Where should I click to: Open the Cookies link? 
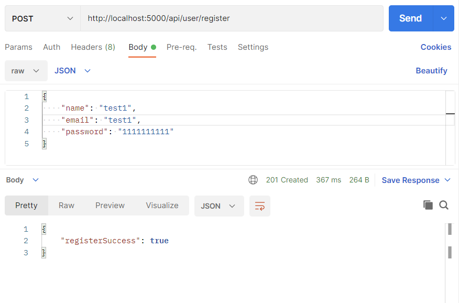(x=436, y=47)
